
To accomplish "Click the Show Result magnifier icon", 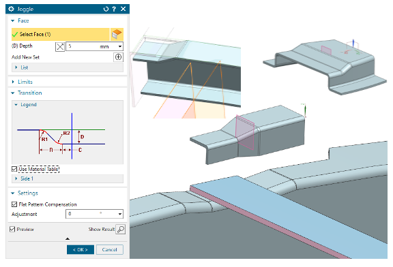I will 121,230.
